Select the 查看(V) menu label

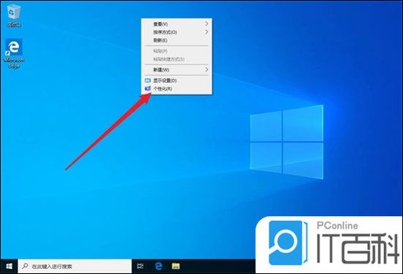click(x=161, y=24)
